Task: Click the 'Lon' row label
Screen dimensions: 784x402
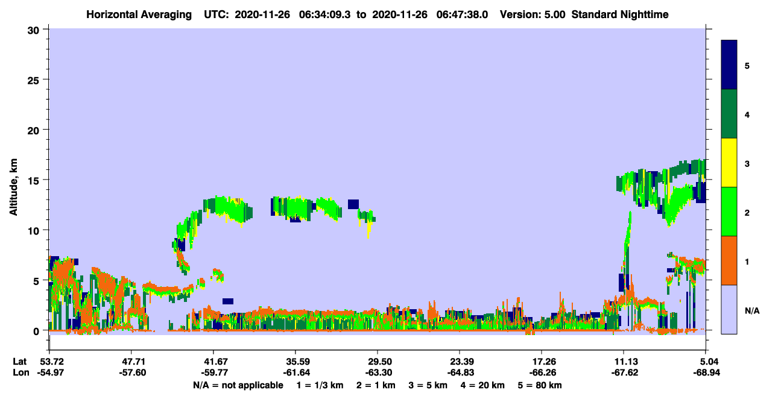Action: (x=20, y=373)
